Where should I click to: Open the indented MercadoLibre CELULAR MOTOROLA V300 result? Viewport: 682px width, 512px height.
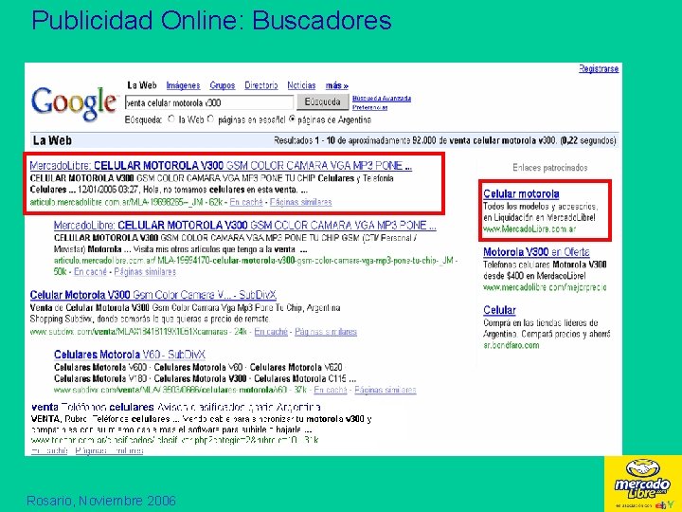tap(245, 226)
